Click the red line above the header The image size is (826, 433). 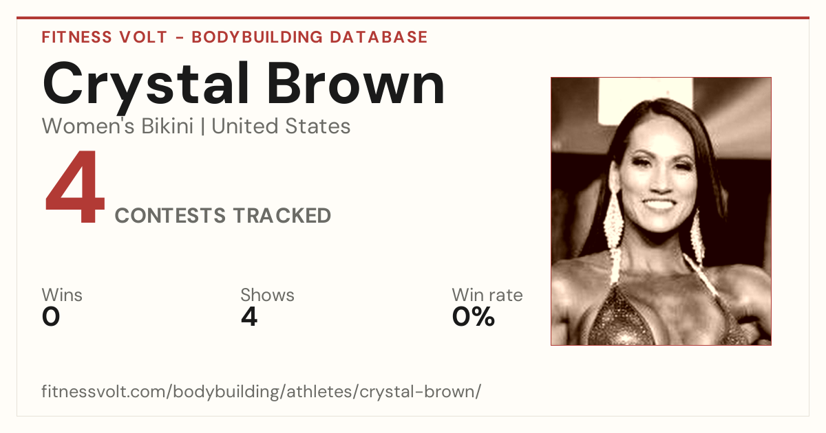pyautogui.click(x=413, y=18)
